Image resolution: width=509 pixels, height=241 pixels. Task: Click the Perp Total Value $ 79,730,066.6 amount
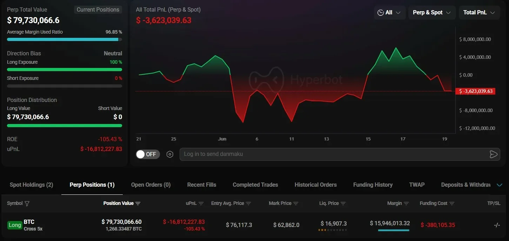click(33, 20)
